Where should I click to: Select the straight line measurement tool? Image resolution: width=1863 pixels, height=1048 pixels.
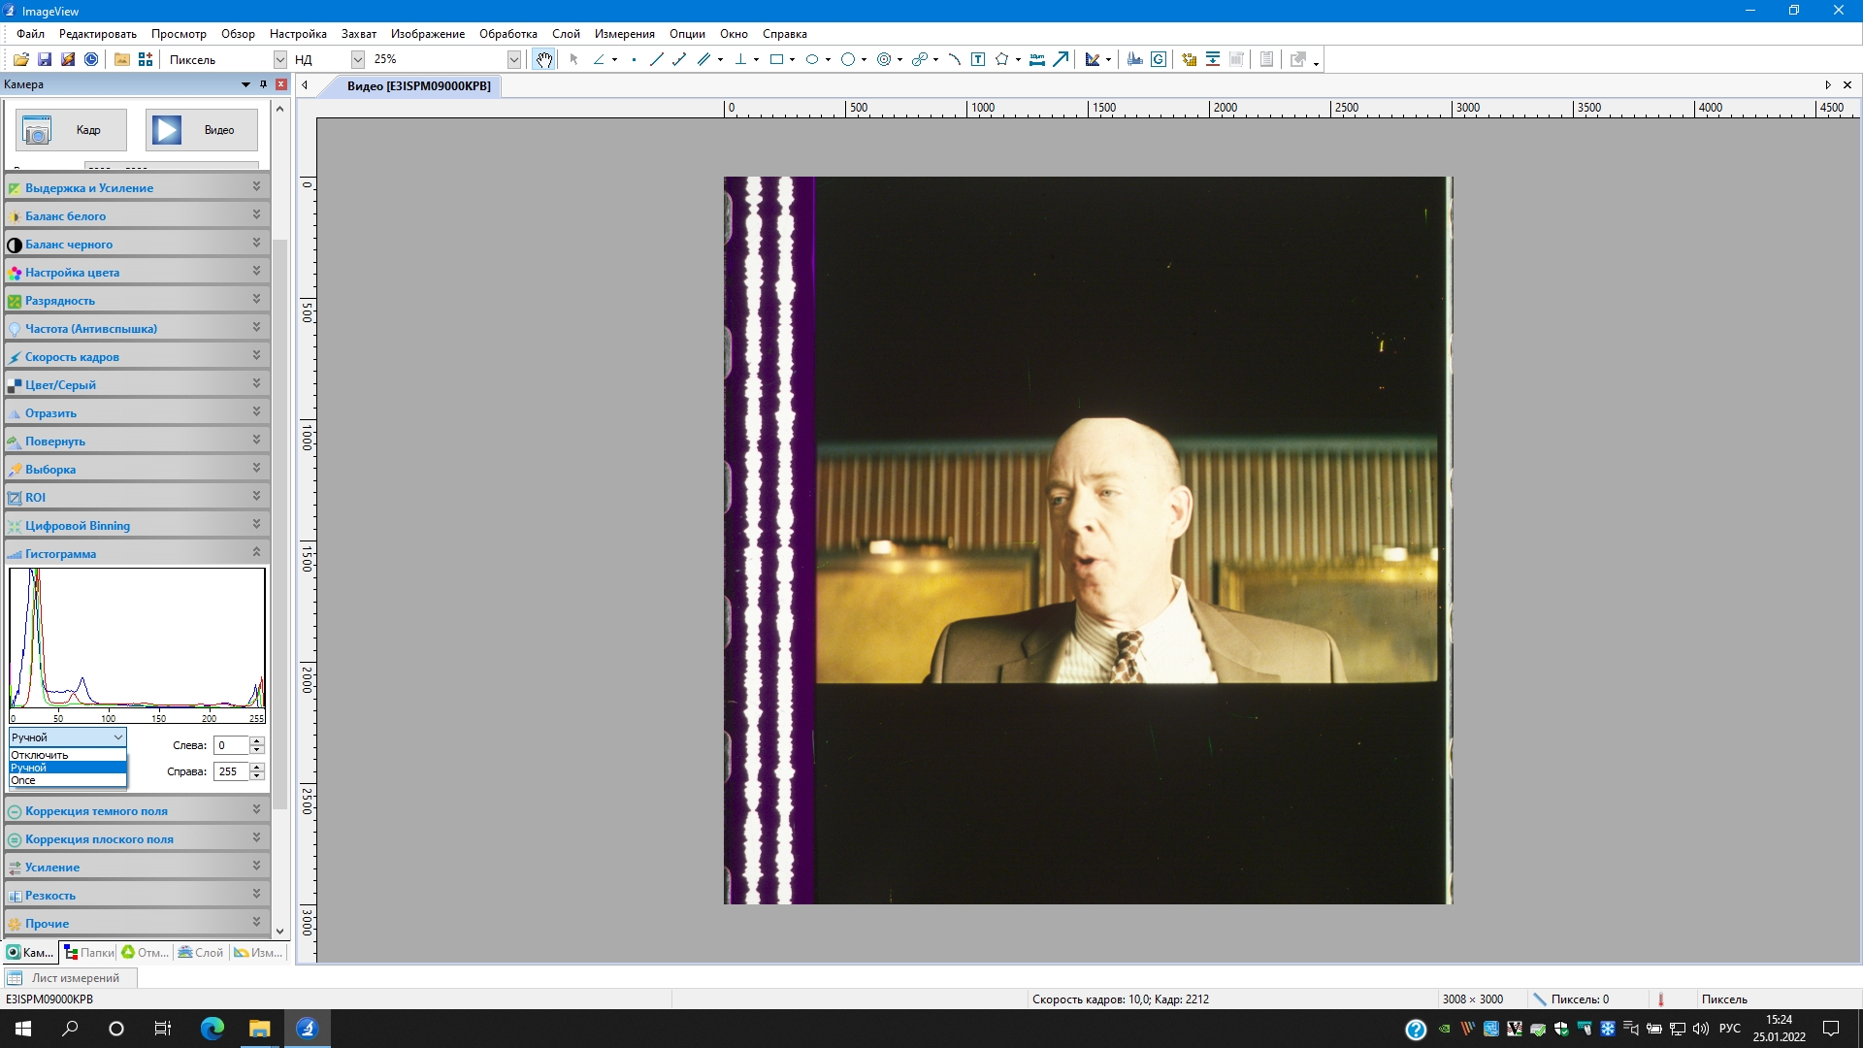click(x=656, y=59)
